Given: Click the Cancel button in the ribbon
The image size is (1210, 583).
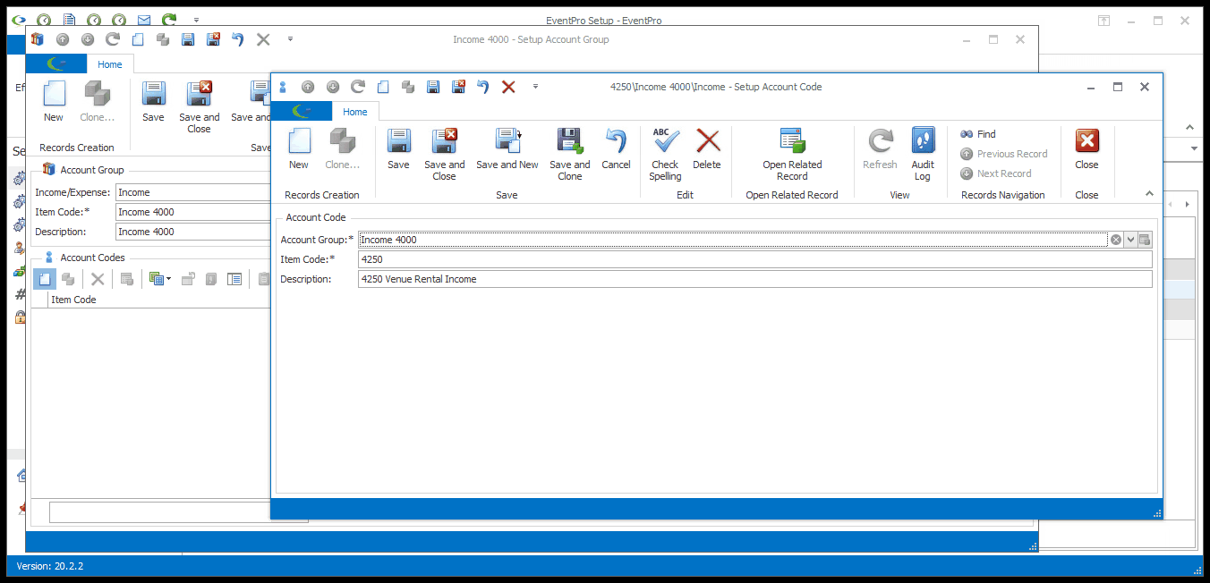Looking at the screenshot, I should [616, 149].
